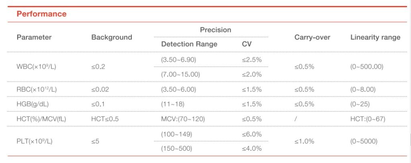
Task: Select the Parameter column header
Action: coord(34,37)
